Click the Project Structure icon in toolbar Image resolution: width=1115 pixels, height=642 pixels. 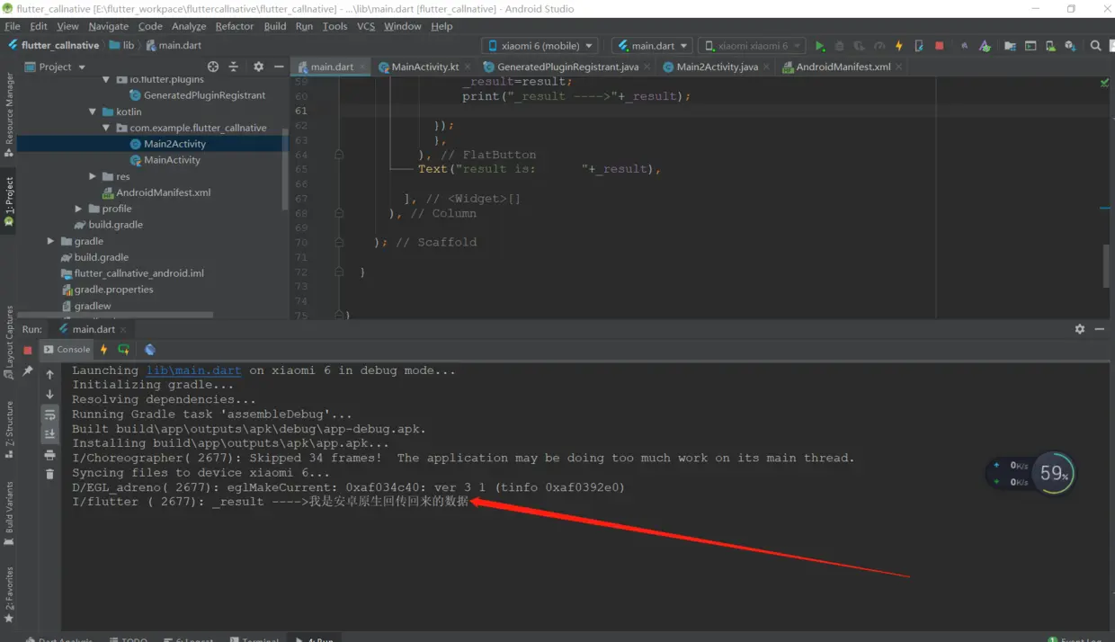pos(1011,46)
